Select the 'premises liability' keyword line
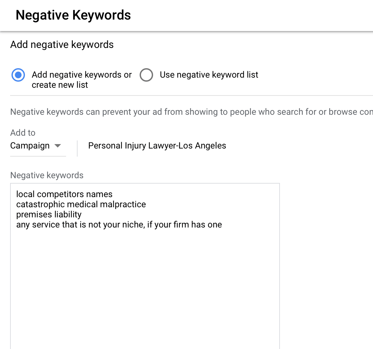 (49, 214)
